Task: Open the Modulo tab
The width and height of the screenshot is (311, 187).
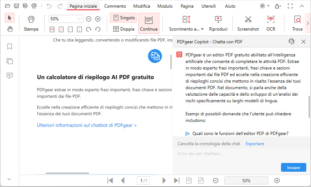Action: 165,6
